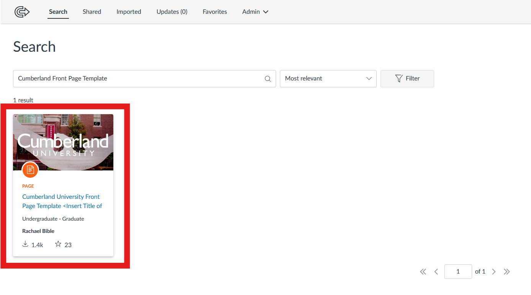
Task: Click the page number input field
Action: [x=458, y=272]
